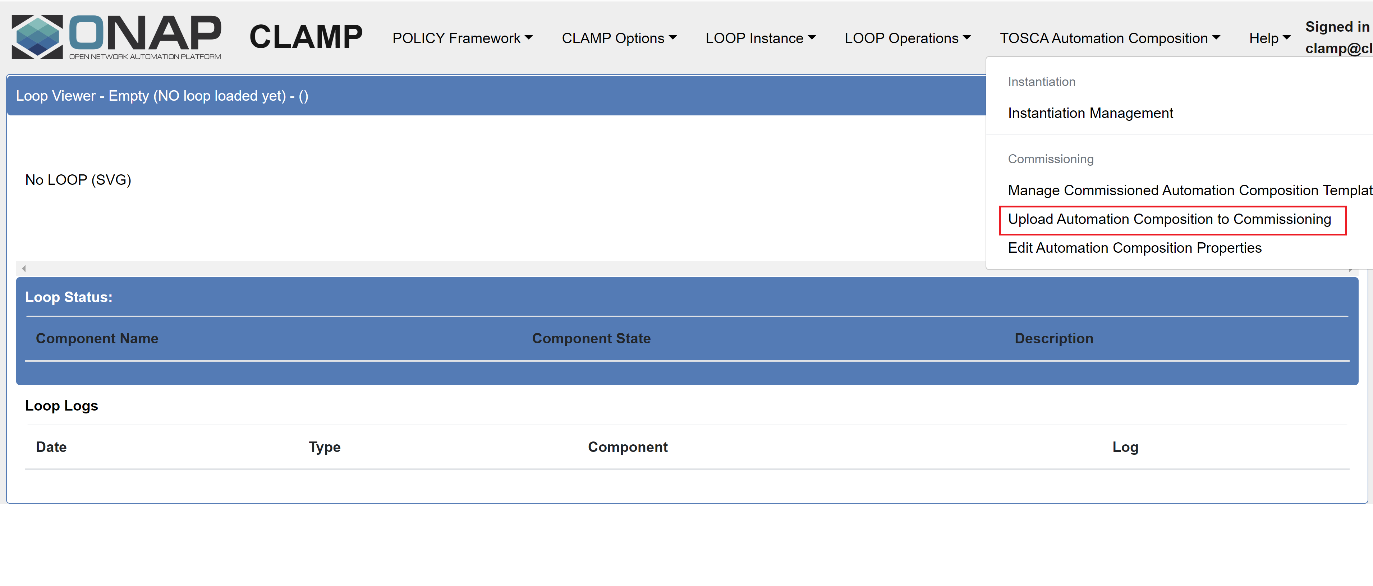Click the 'No LOOP (SVG)' text

click(x=78, y=180)
